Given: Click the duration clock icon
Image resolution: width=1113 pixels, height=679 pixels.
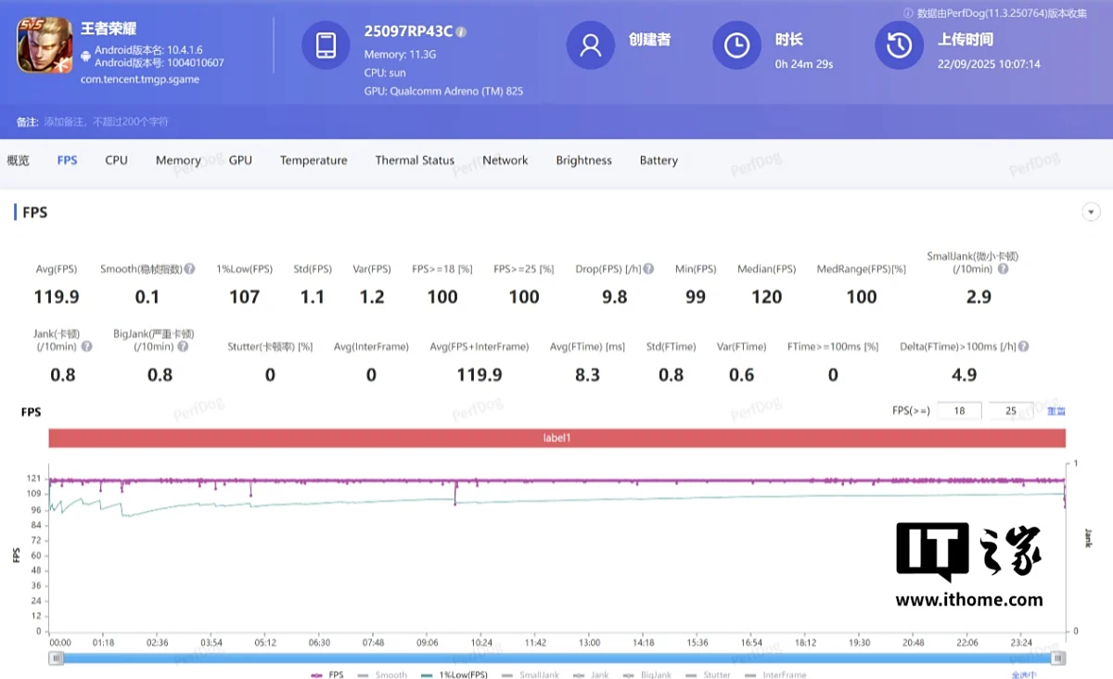Looking at the screenshot, I should 736,45.
